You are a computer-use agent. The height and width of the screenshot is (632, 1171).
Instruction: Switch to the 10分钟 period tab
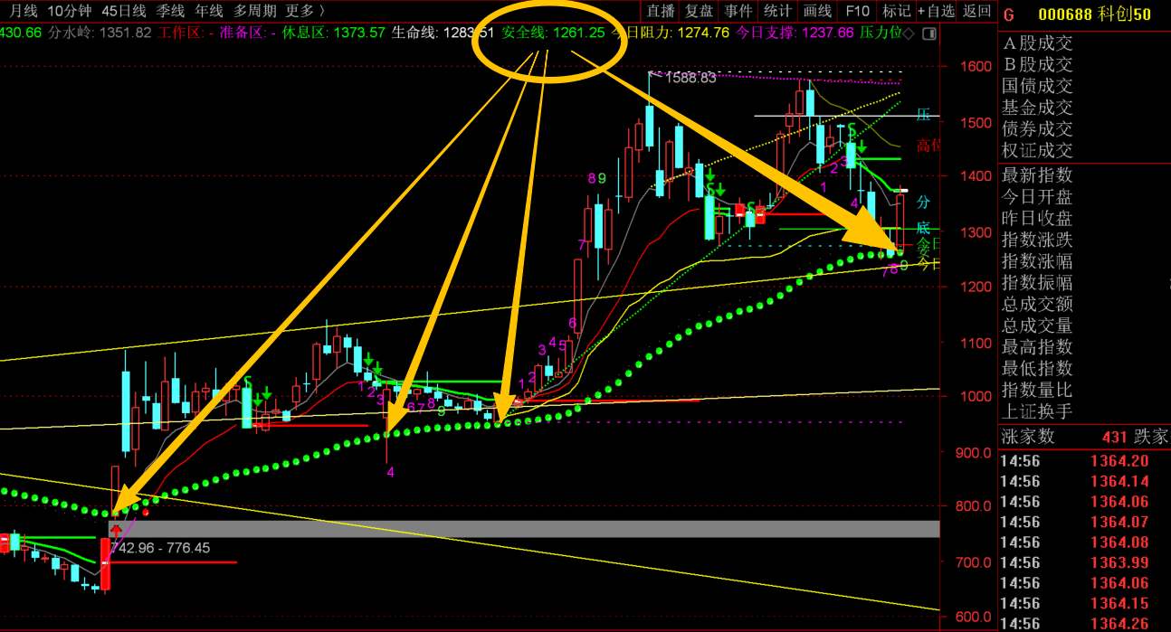tap(69, 11)
